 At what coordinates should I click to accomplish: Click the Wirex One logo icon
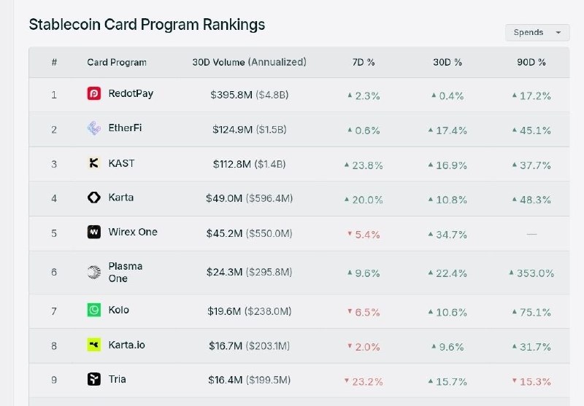point(94,232)
